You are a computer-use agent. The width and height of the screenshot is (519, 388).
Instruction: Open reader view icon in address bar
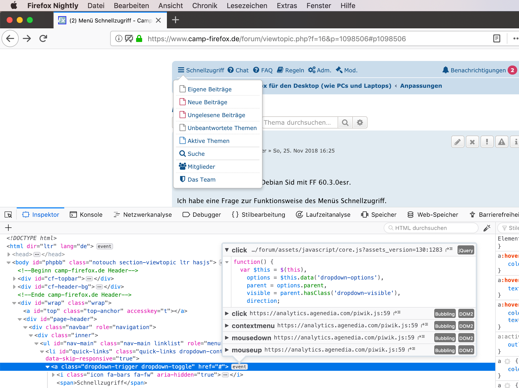(x=496, y=38)
